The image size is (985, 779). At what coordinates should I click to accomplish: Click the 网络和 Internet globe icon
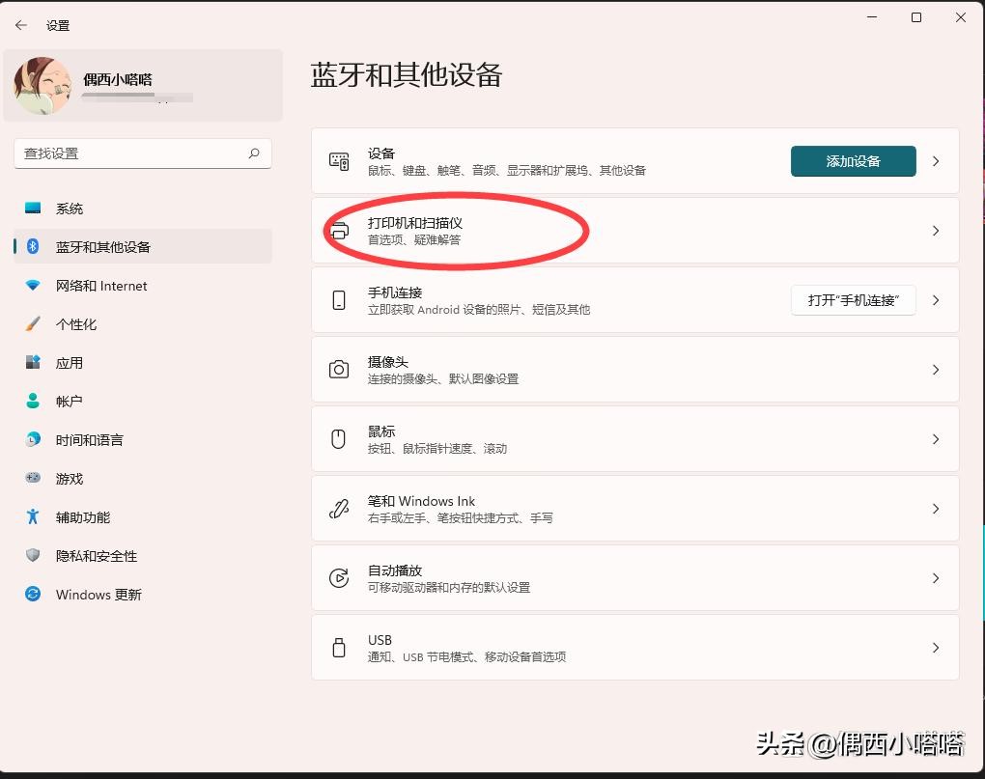coord(32,286)
